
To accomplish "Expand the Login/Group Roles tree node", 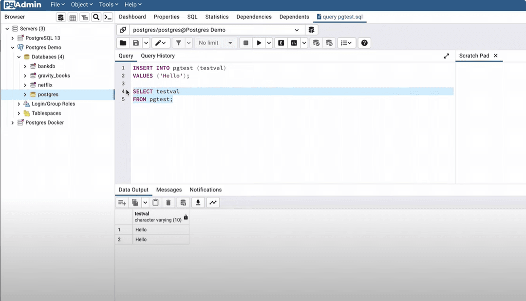I will point(19,104).
